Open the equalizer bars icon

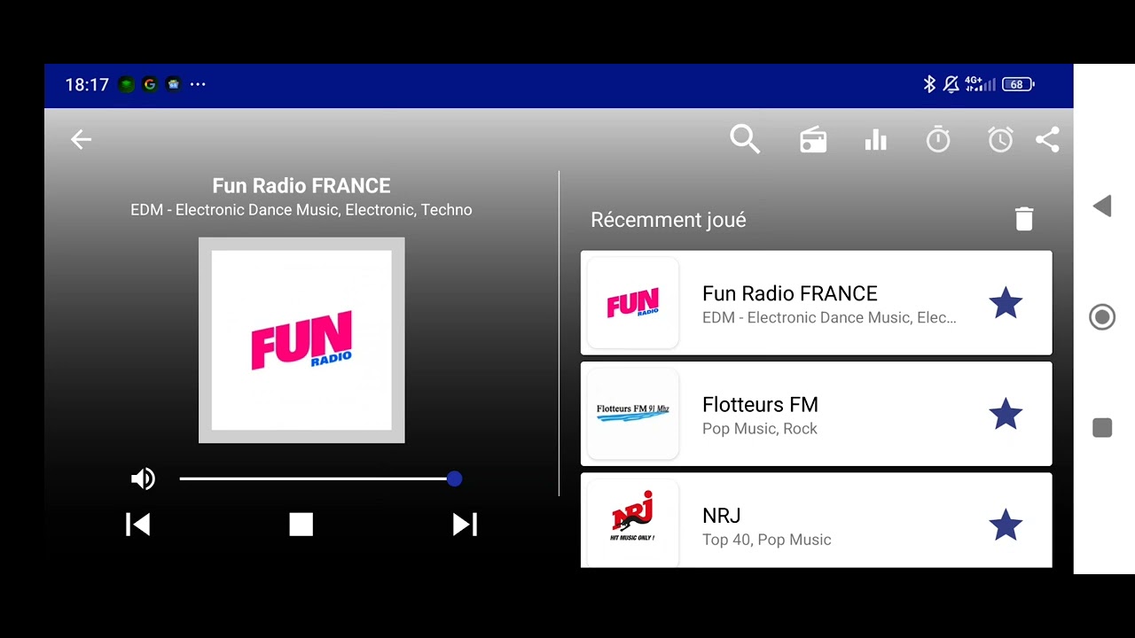pos(875,140)
